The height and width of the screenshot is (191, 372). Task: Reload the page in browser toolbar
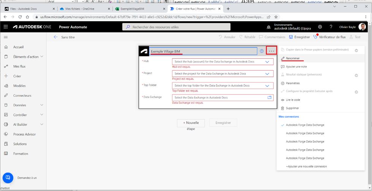coord(20,17)
